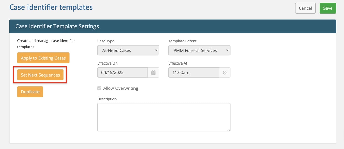Focus the Effective At time field 11:00am
This screenshot has height=149, width=344.
[x=194, y=72]
